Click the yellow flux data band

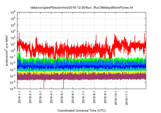83,72
